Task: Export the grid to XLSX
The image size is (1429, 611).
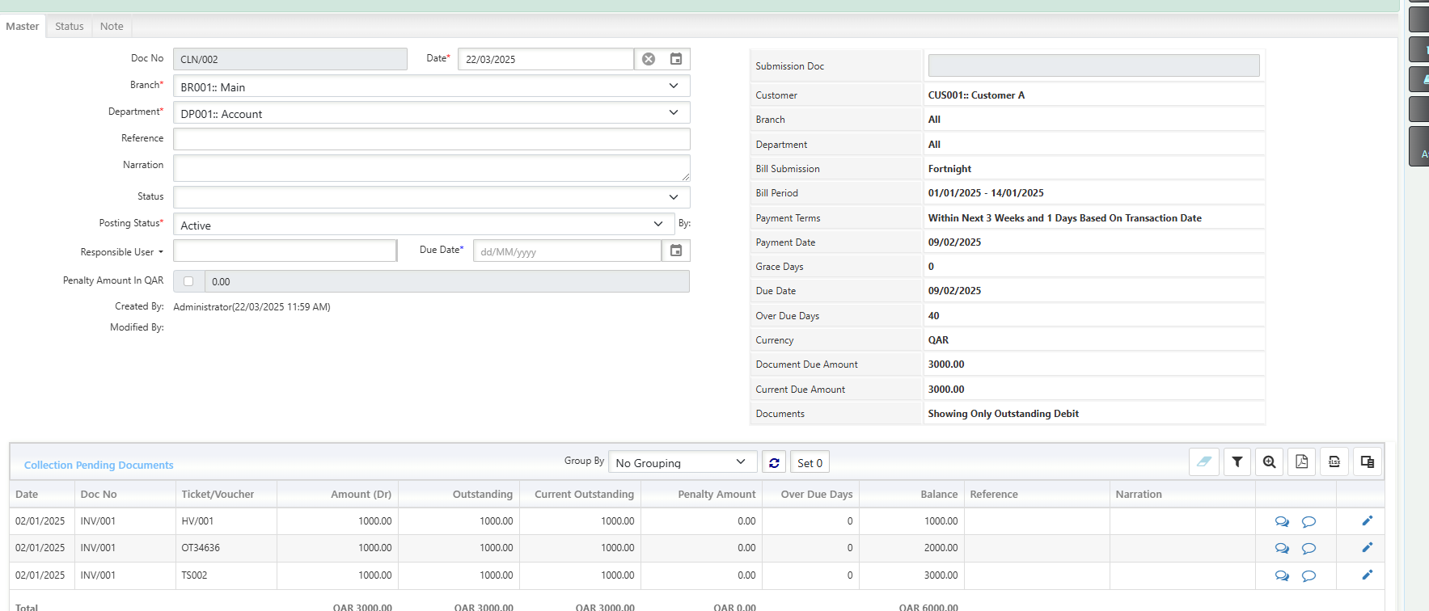Action: (x=1334, y=461)
